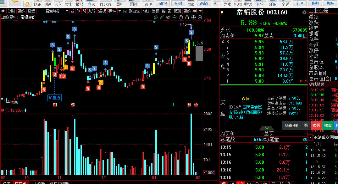338x184 pixels.
Task: Open chart settings gear icon above K-line
Action: tap(156, 18)
